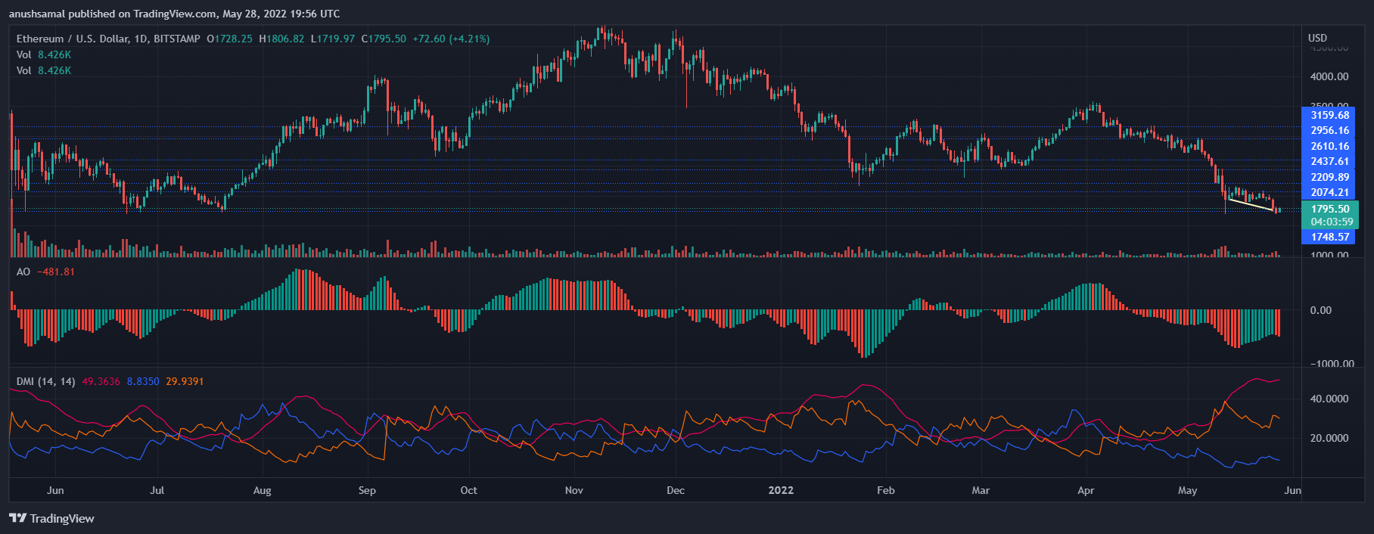
Task: Click the Nov label on the time axis
Action: point(574,490)
